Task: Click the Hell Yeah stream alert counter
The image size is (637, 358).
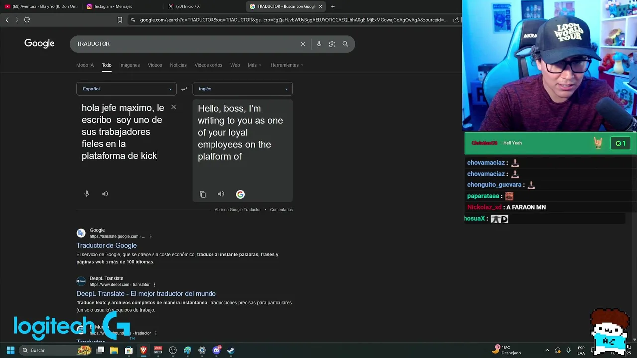Action: click(621, 143)
